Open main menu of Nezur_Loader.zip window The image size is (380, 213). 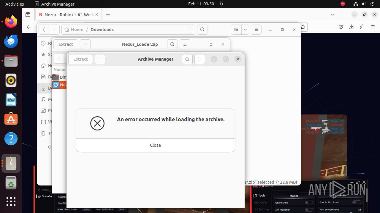(x=185, y=44)
